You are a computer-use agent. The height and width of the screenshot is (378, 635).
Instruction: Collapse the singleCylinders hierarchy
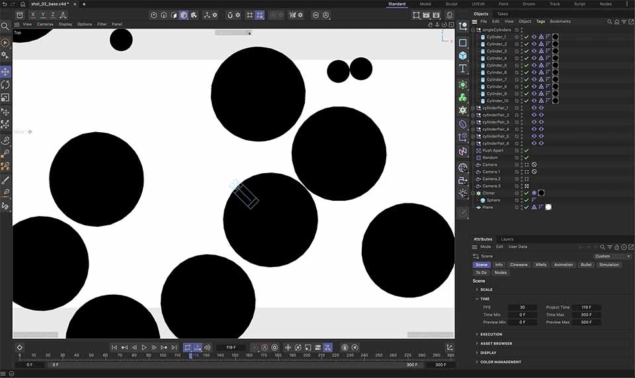point(473,30)
